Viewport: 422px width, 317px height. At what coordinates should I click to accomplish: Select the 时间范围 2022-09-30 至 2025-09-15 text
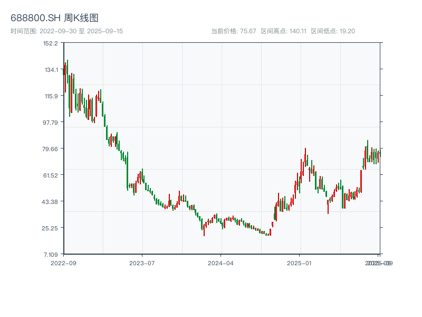pyautogui.click(x=67, y=31)
